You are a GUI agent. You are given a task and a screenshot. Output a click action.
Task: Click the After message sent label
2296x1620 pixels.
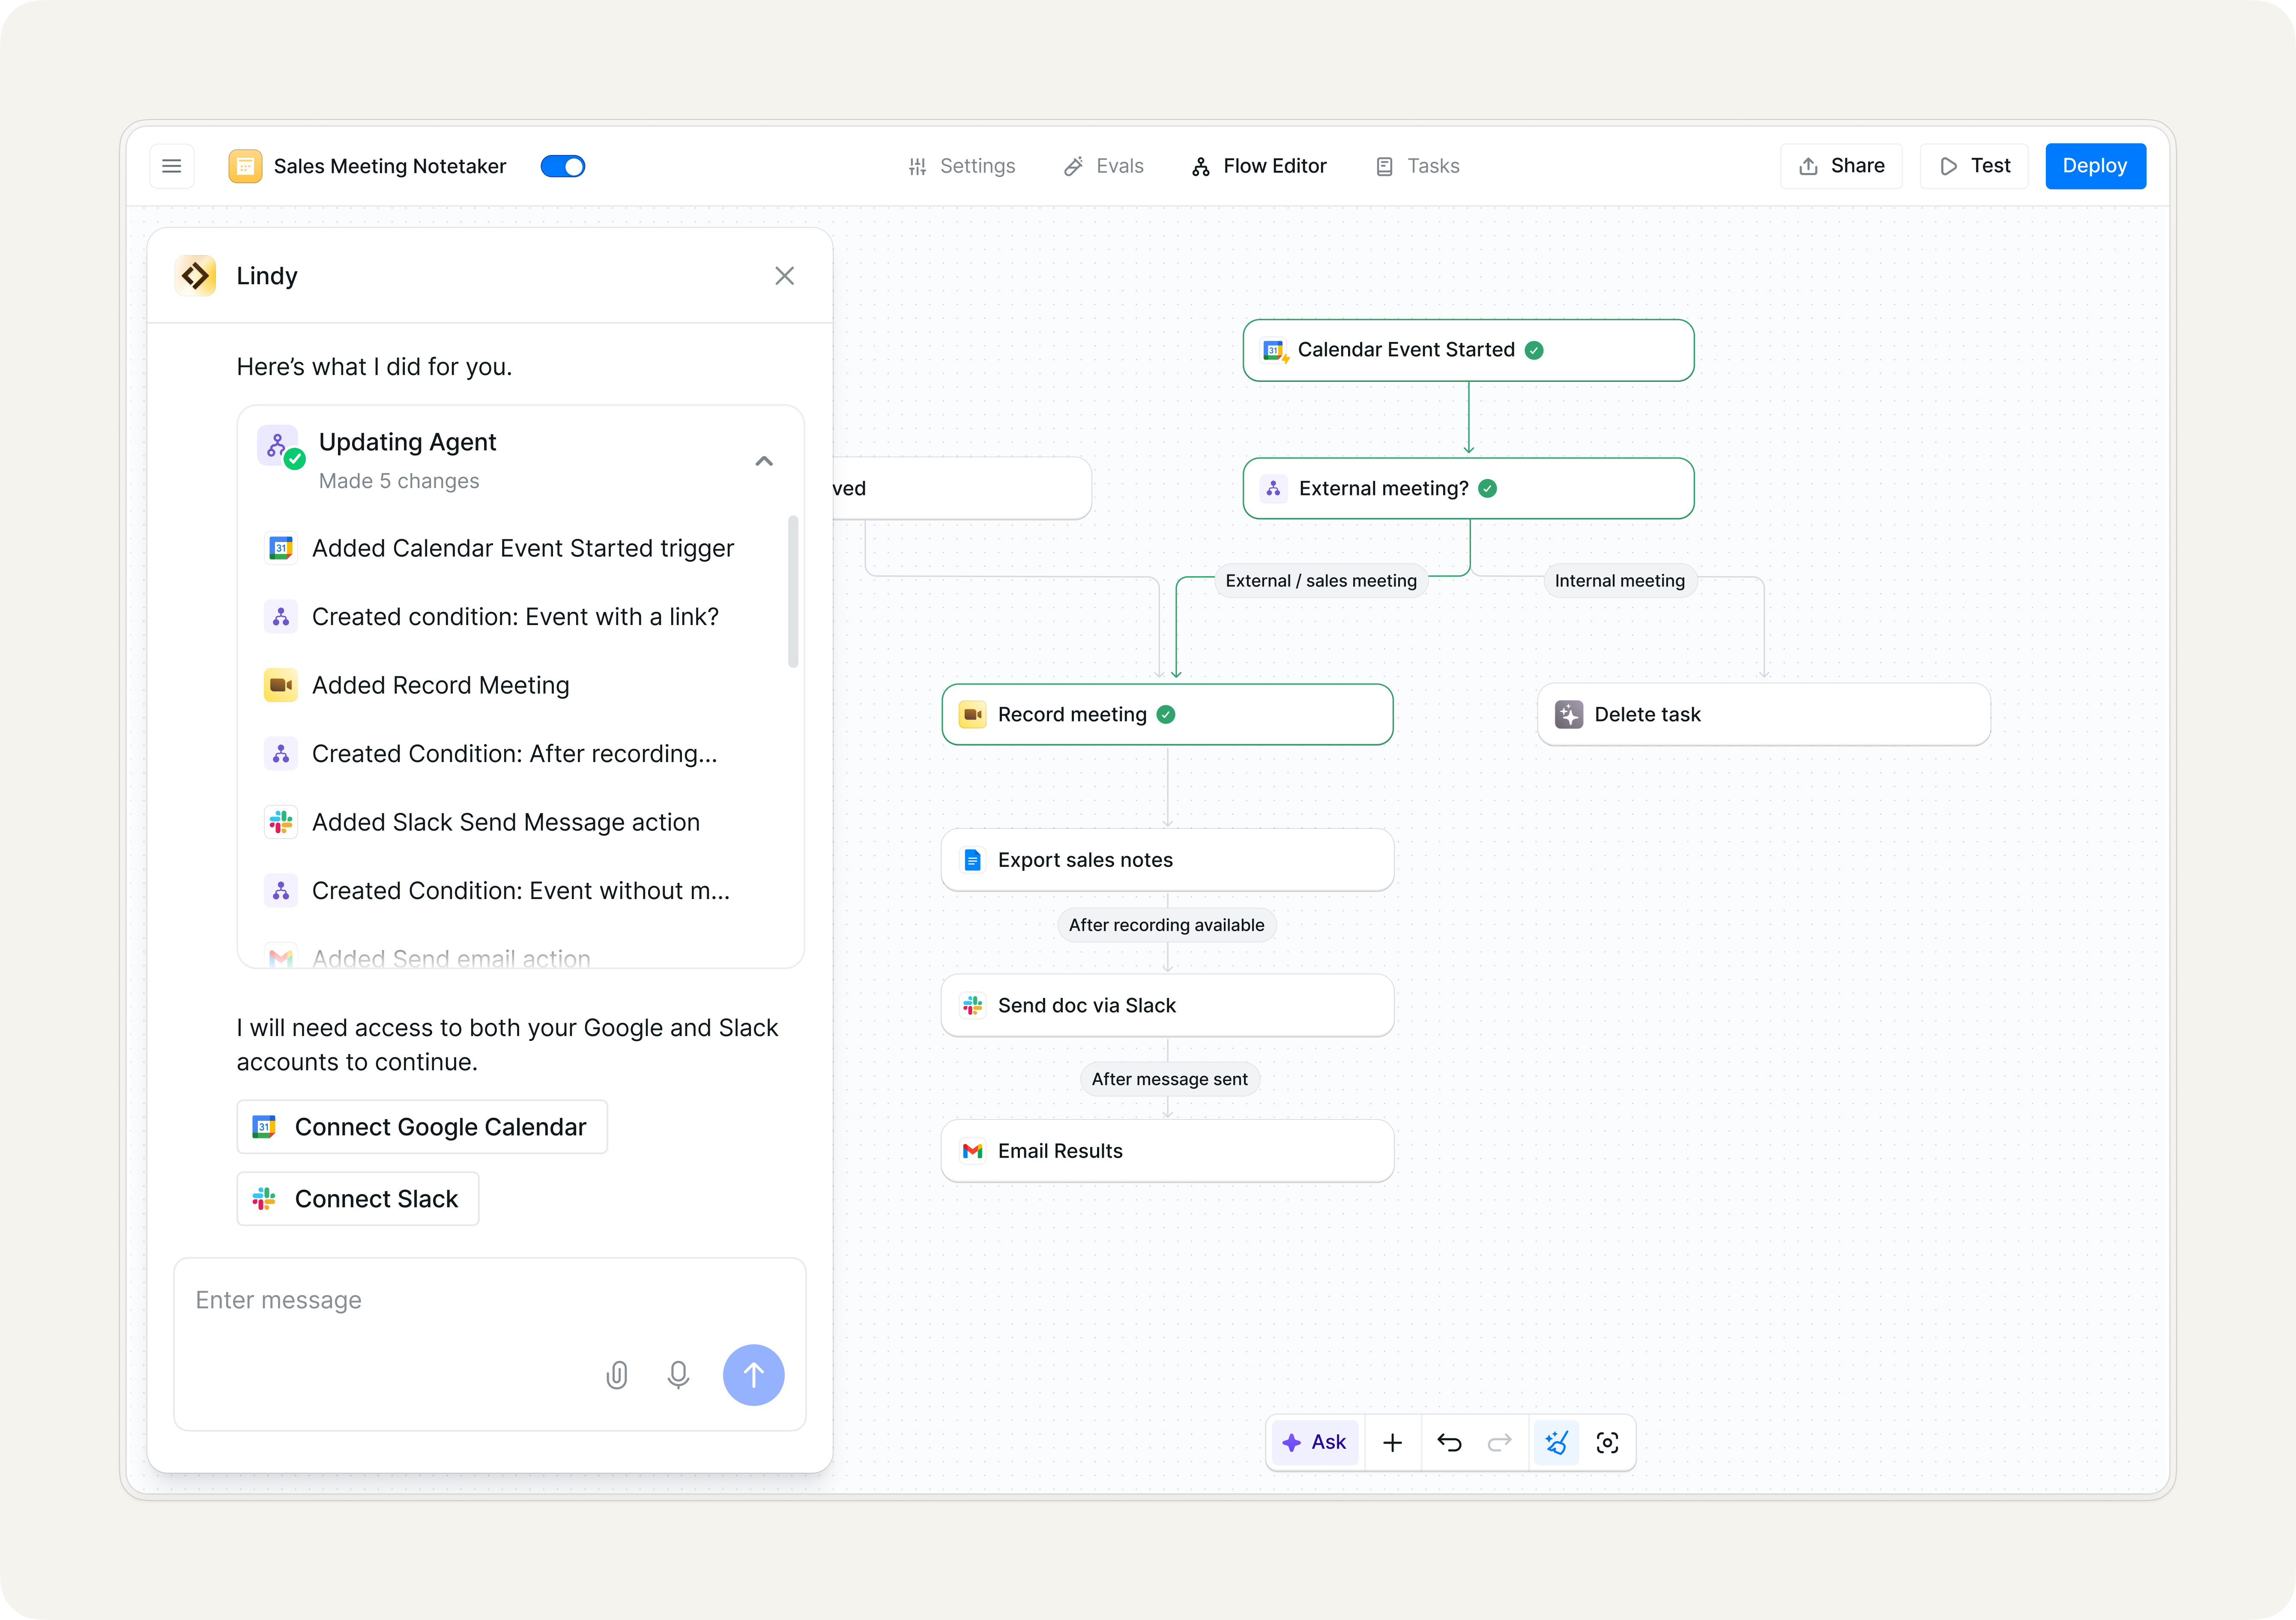tap(1169, 1079)
